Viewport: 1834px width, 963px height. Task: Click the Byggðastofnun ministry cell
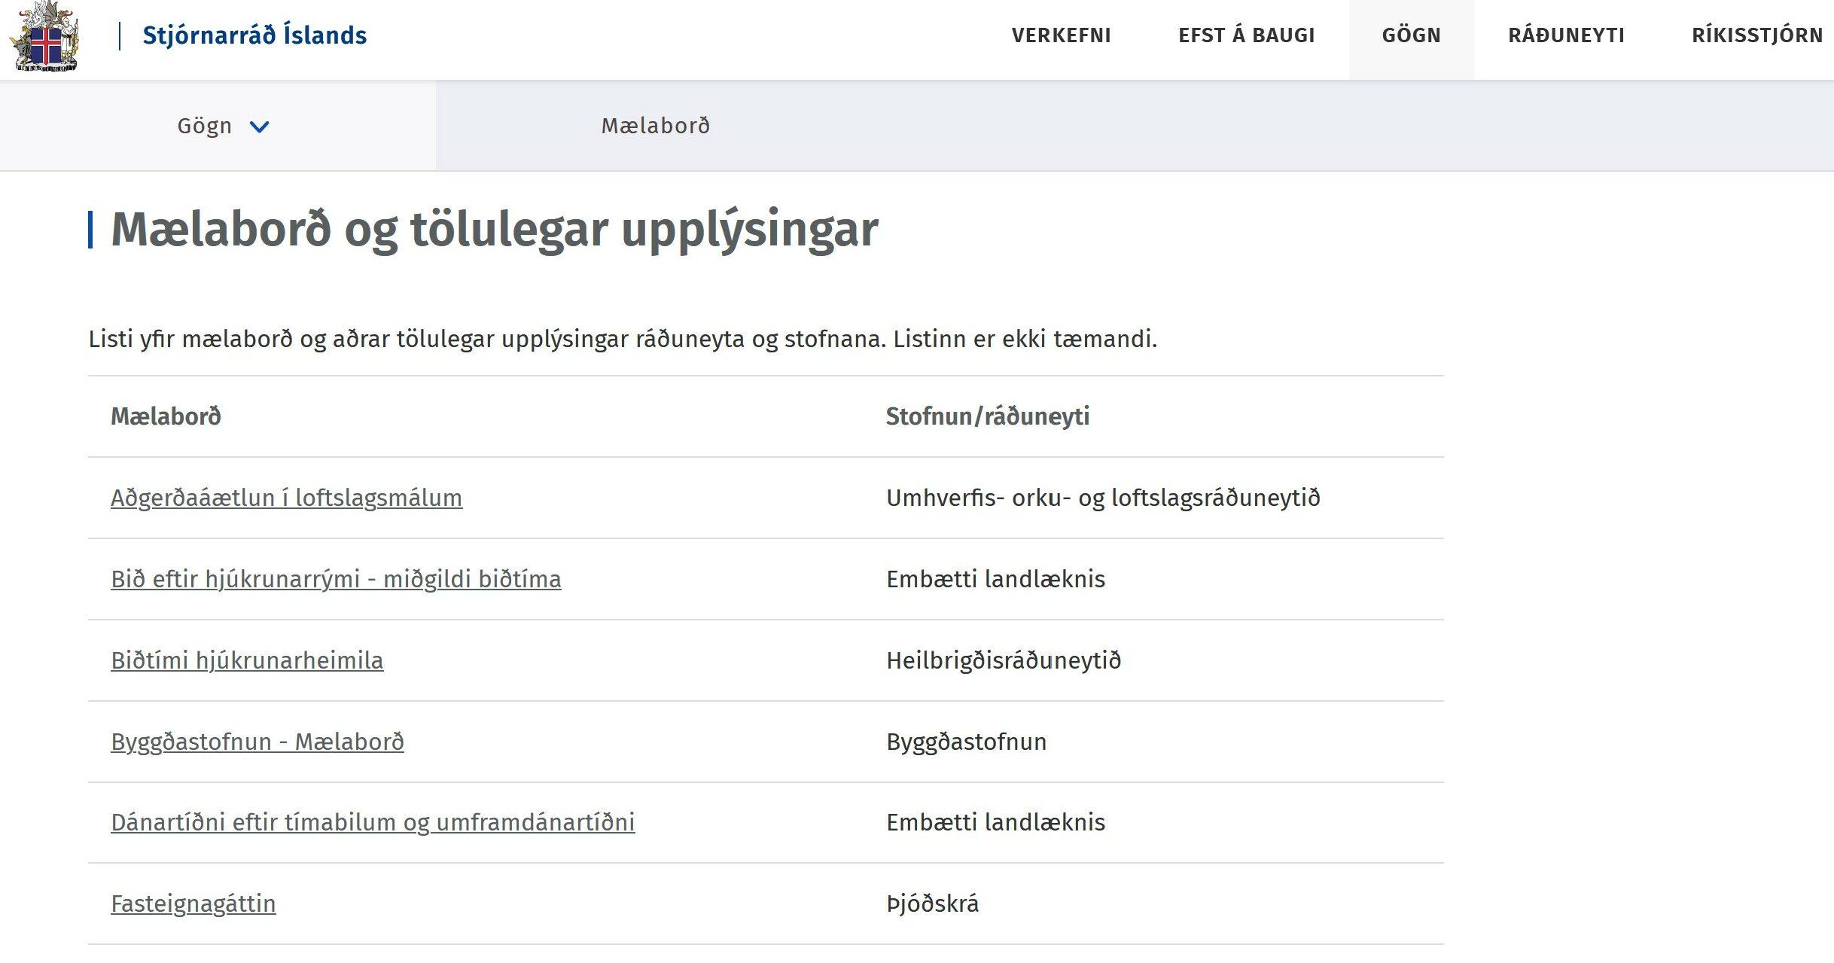(x=966, y=742)
